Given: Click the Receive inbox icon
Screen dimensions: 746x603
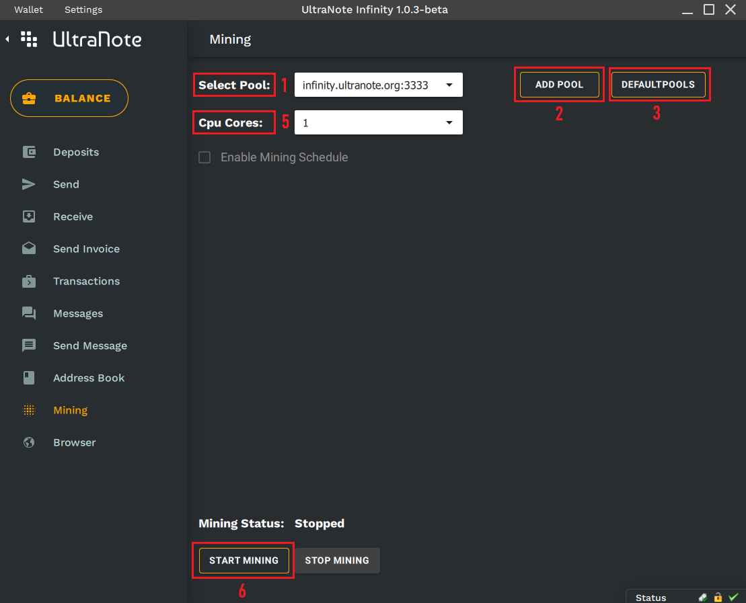Looking at the screenshot, I should coord(29,216).
